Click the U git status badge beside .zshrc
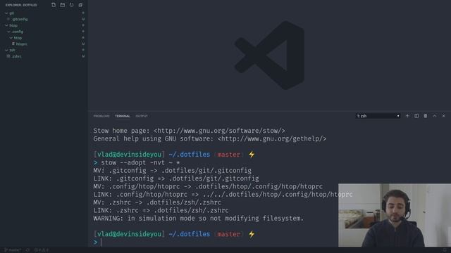 point(83,56)
